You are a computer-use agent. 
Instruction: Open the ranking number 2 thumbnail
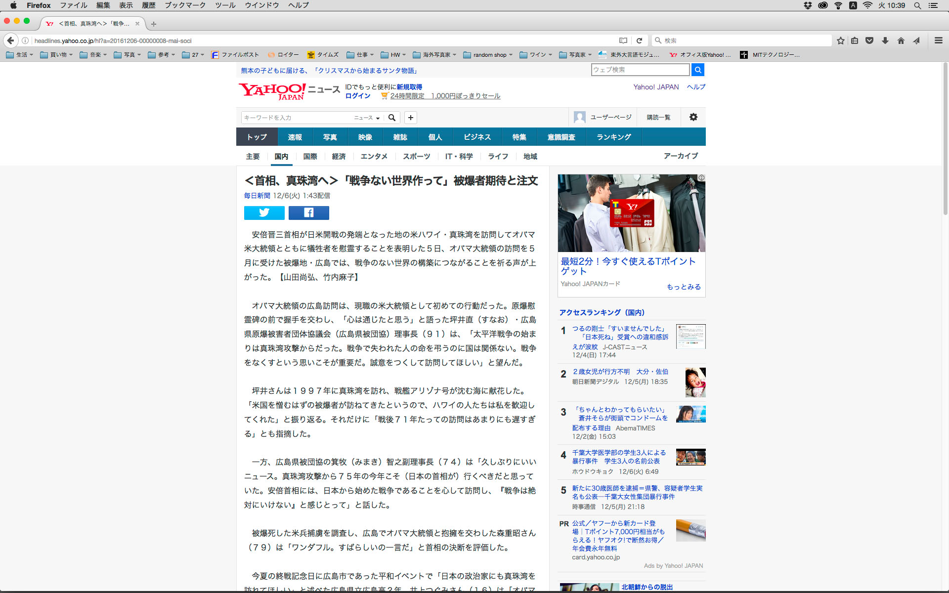pyautogui.click(x=695, y=382)
